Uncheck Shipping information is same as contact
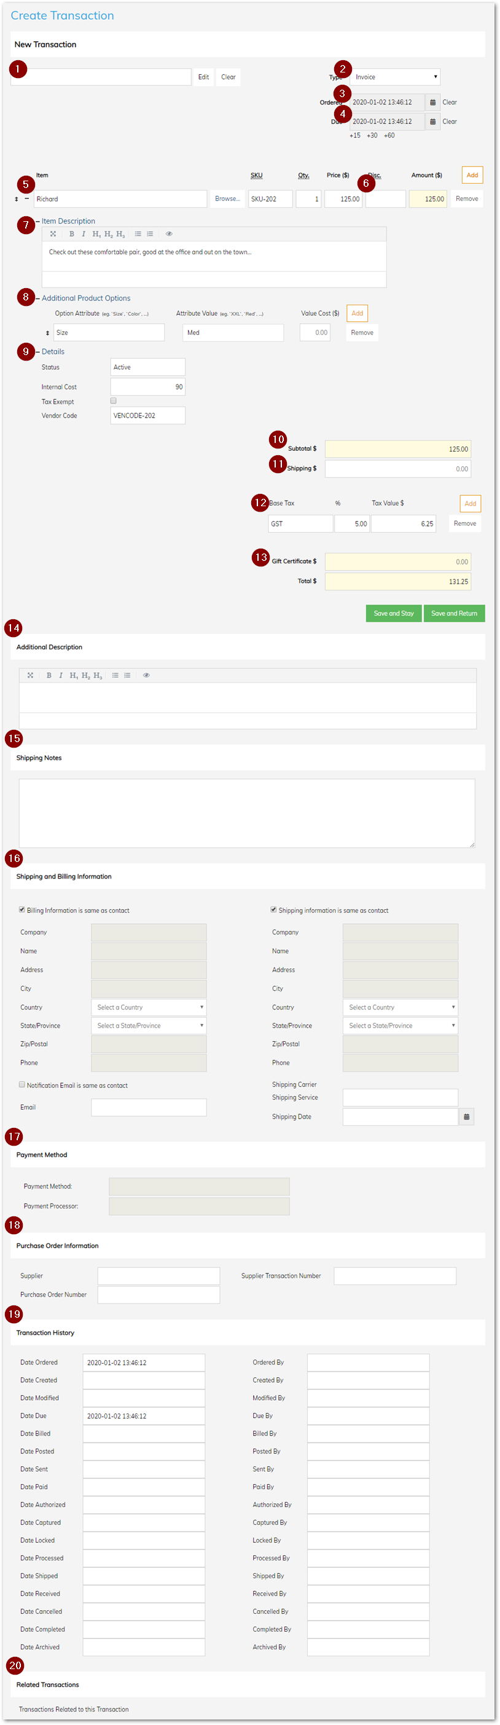The height and width of the screenshot is (1725, 500). pyautogui.click(x=274, y=909)
